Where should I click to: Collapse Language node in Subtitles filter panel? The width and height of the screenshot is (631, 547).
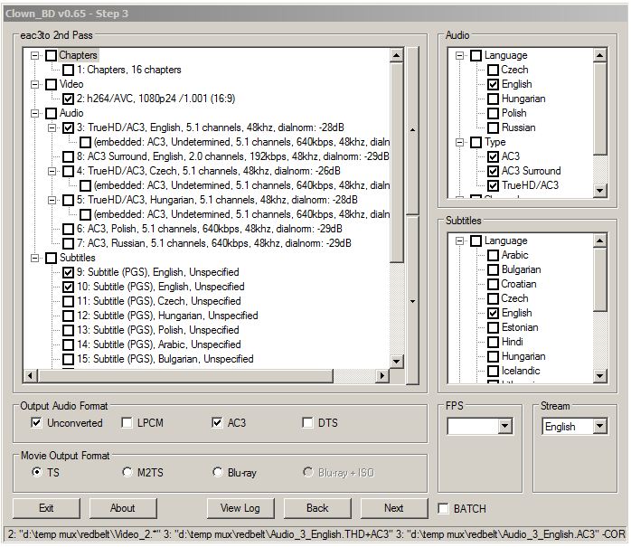[x=459, y=241]
